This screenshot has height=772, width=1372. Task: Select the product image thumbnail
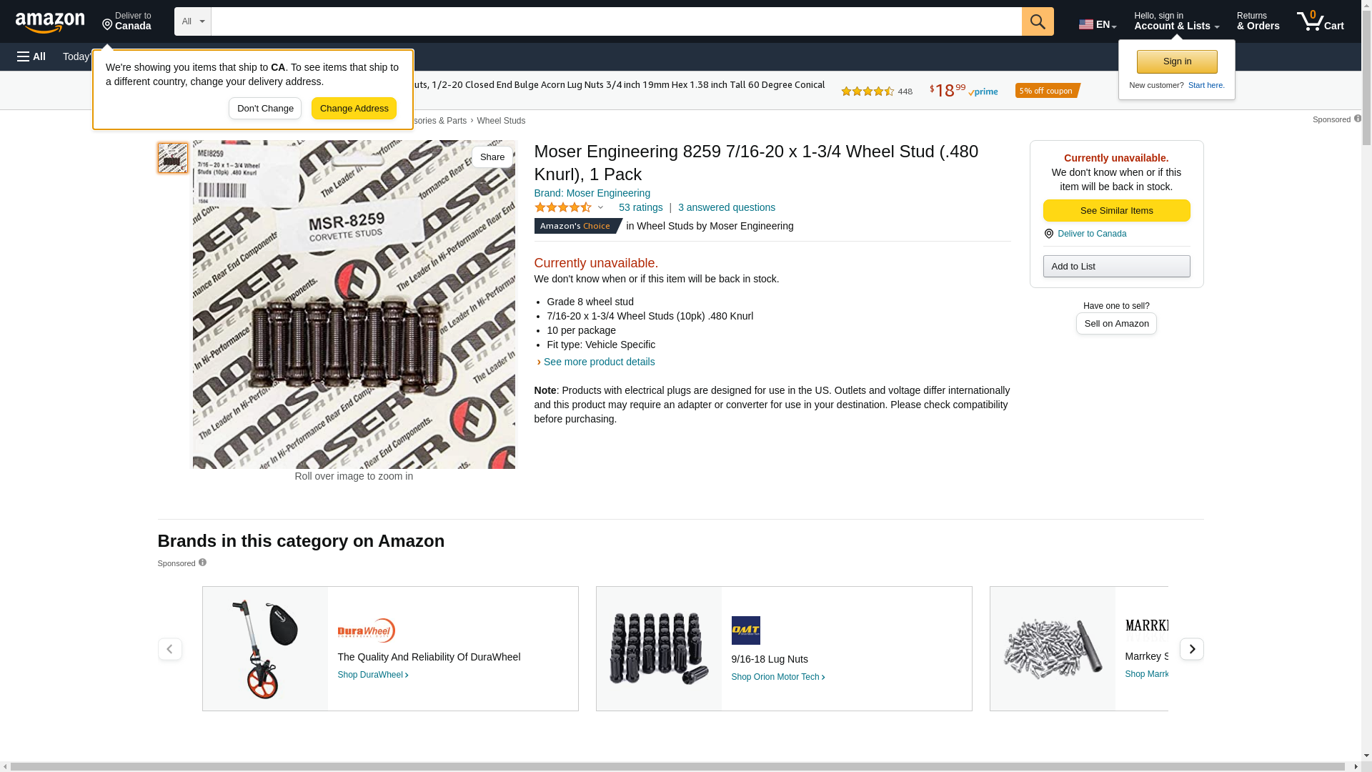[x=173, y=158]
